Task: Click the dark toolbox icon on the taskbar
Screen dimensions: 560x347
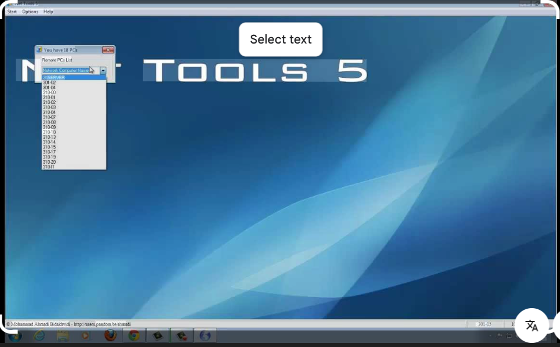Action: pos(157,335)
